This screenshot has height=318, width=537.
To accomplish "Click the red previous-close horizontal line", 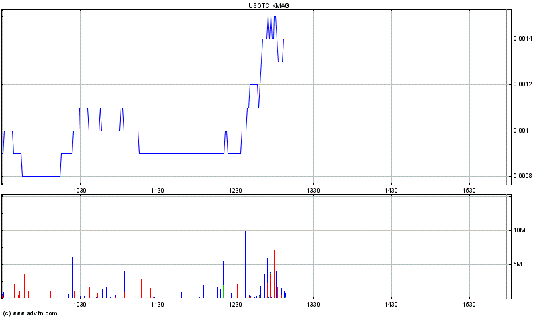I will pos(254,108).
